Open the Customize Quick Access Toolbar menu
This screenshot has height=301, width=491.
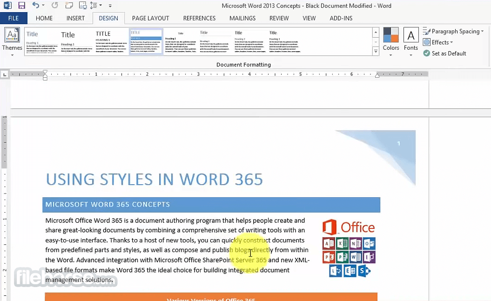(110, 6)
